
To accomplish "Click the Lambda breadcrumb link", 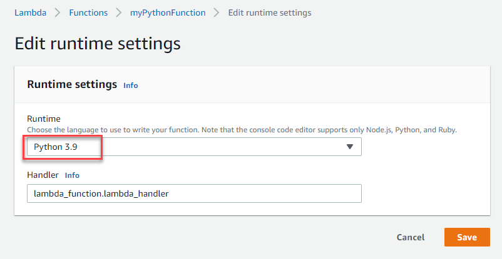I will point(30,12).
